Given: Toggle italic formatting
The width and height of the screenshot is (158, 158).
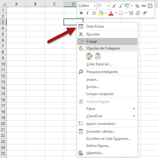Looking at the screenshot, I should click(87, 13).
